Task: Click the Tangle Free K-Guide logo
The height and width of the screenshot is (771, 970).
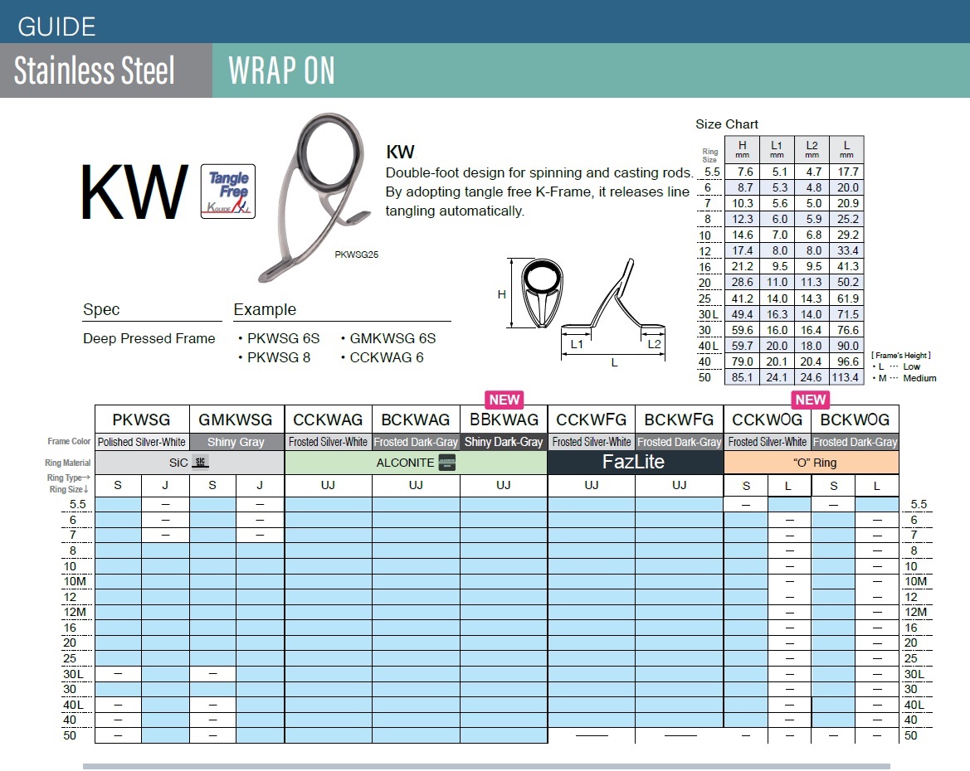Action: (227, 192)
